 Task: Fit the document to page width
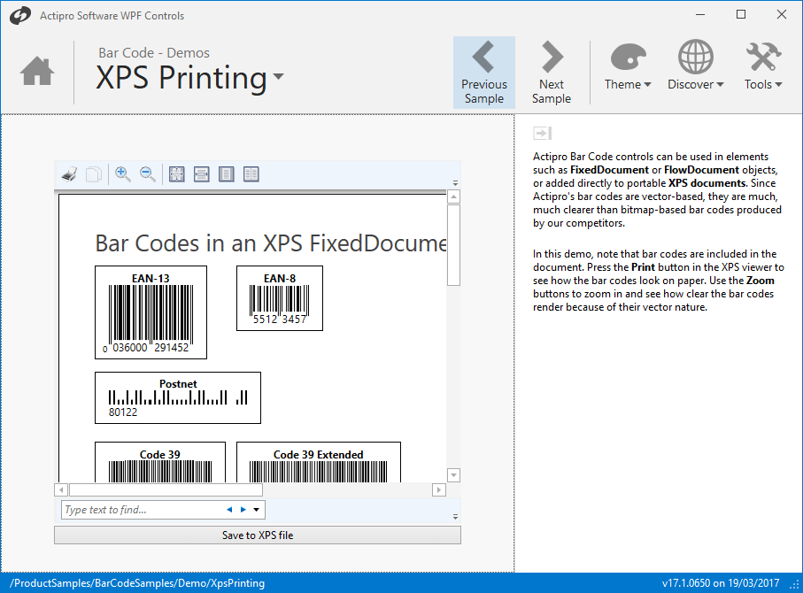pos(201,173)
